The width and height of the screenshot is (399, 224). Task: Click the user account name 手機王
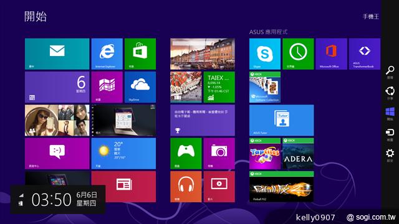[x=371, y=17]
